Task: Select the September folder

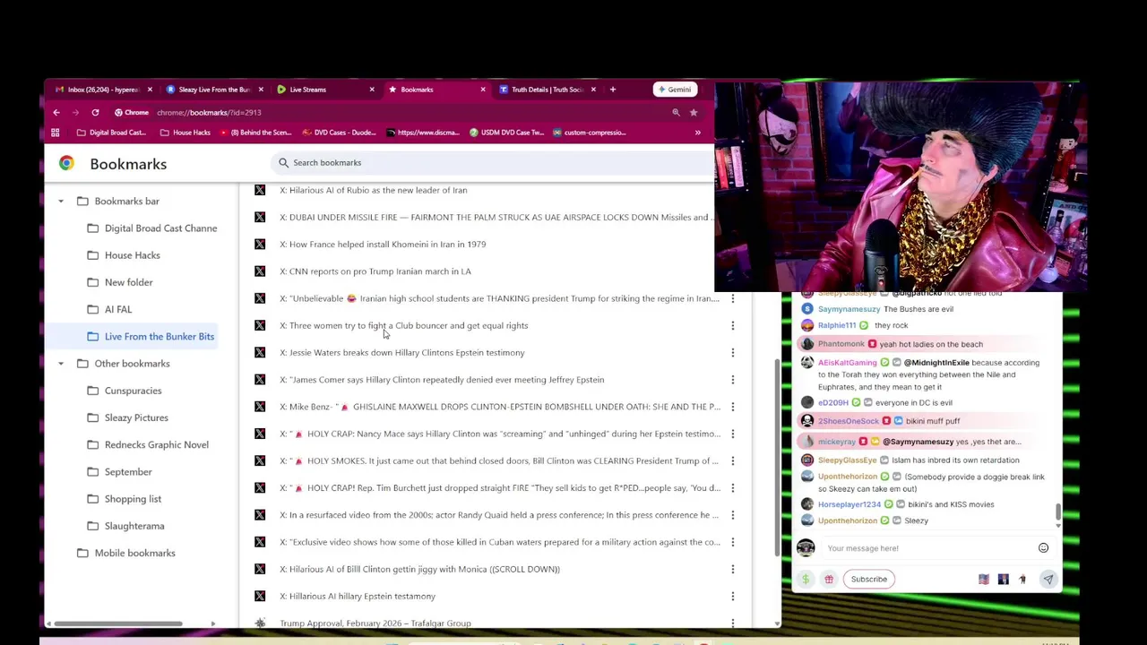Action: tap(119, 472)
